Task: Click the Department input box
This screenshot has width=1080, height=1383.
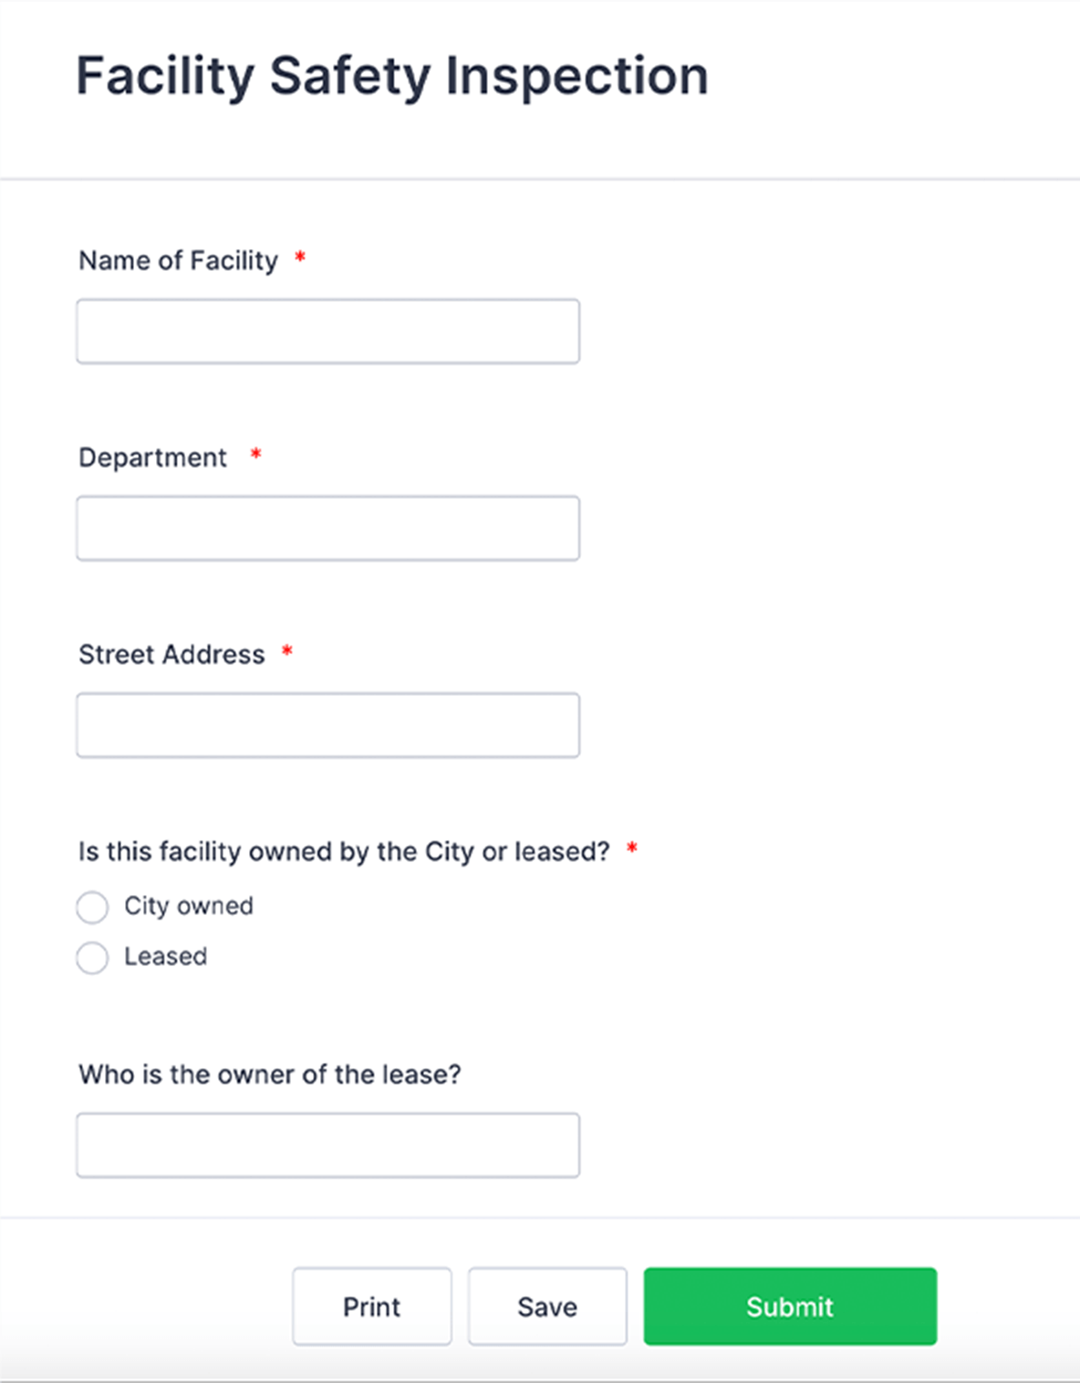Action: (327, 527)
